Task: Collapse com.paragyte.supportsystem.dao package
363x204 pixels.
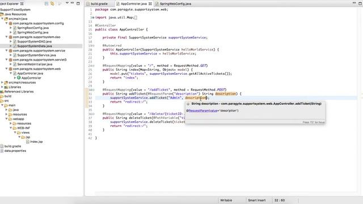Action: 6,37
